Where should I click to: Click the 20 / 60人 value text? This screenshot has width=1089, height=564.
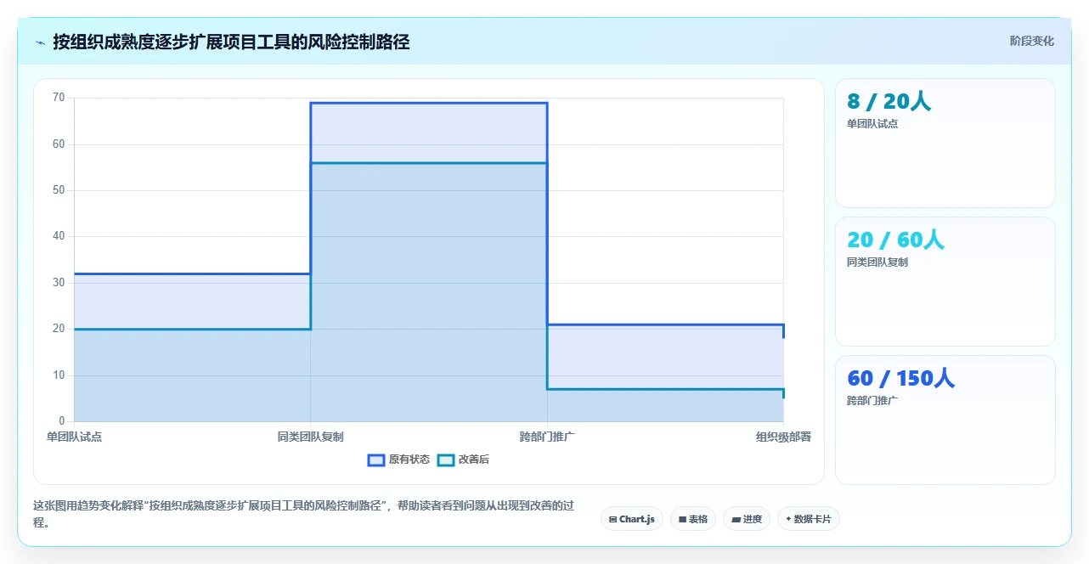point(895,240)
